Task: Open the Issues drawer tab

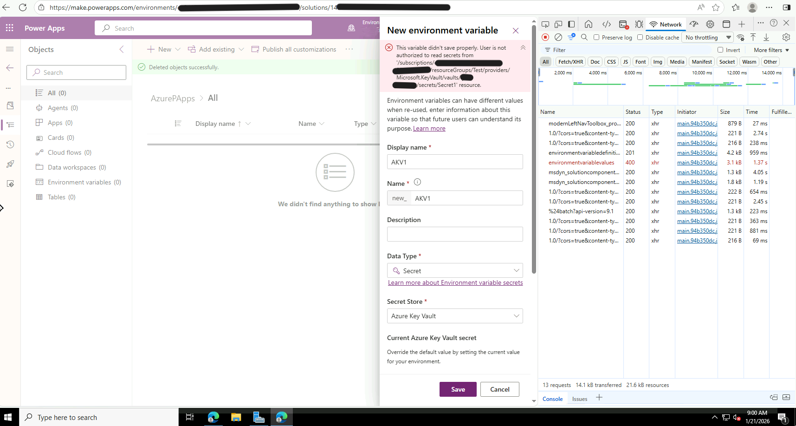Action: coord(580,399)
